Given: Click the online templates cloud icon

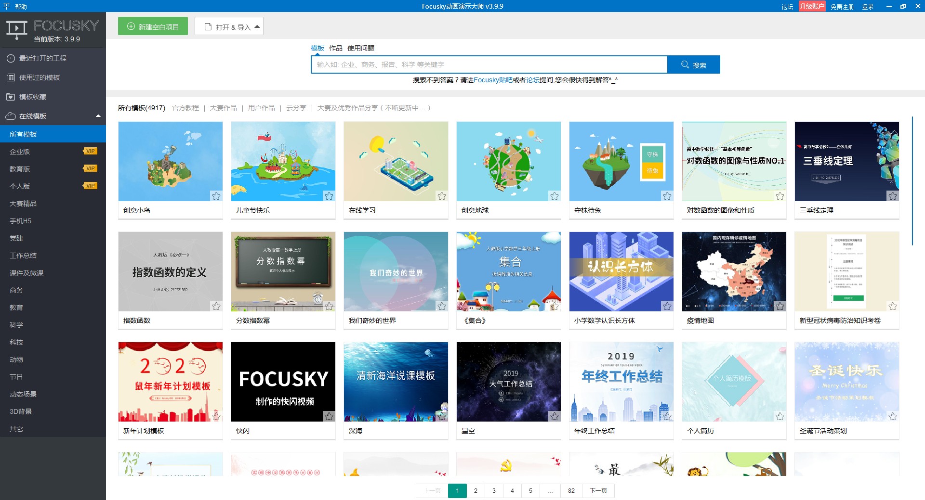Looking at the screenshot, I should click(x=11, y=116).
